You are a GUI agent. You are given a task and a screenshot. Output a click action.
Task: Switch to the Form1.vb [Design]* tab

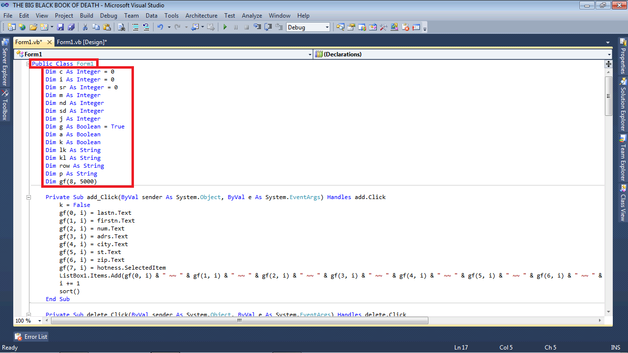pos(81,42)
